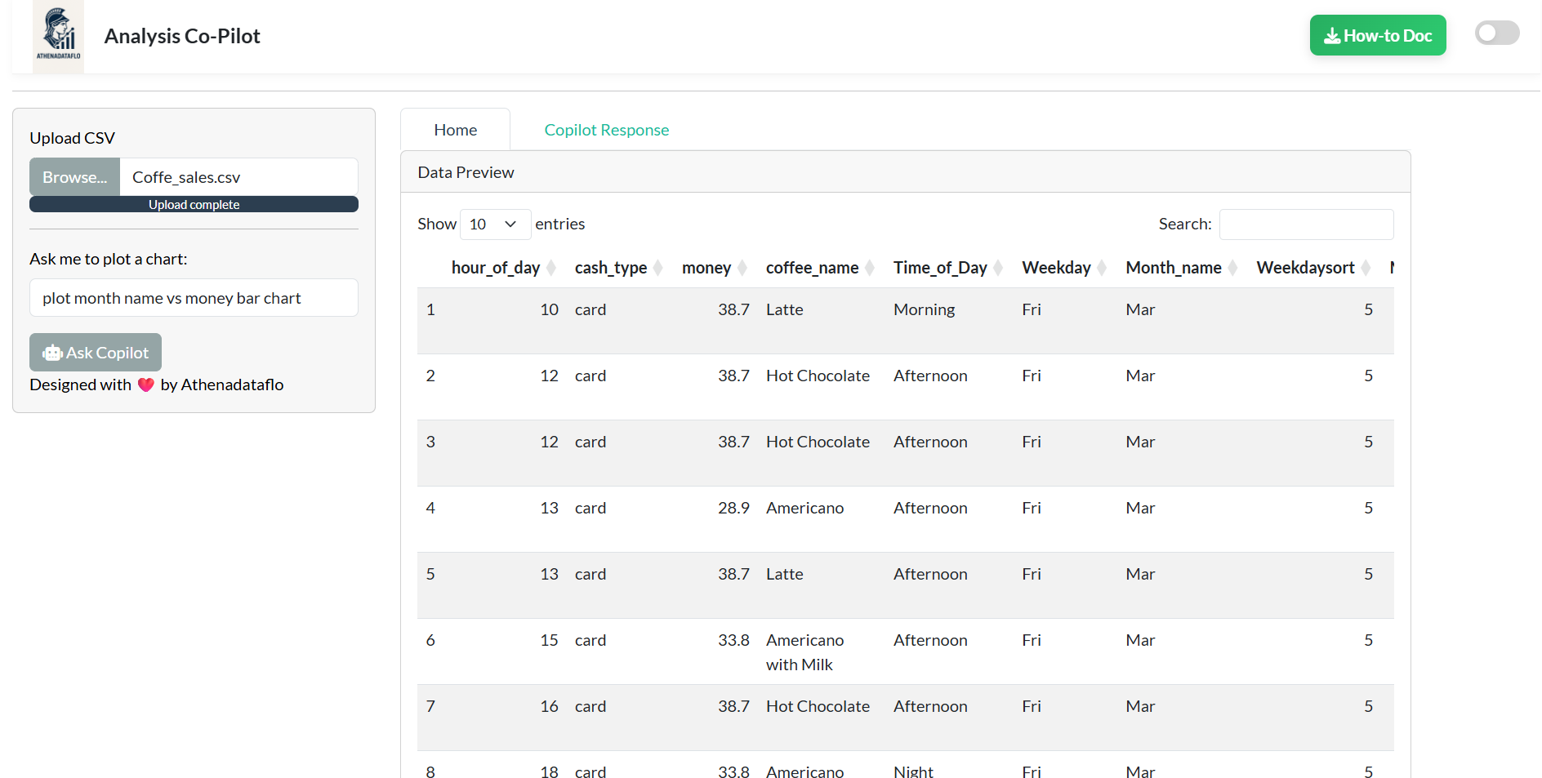1542x778 pixels.
Task: Click the Upload complete progress bar
Action: coord(194,205)
